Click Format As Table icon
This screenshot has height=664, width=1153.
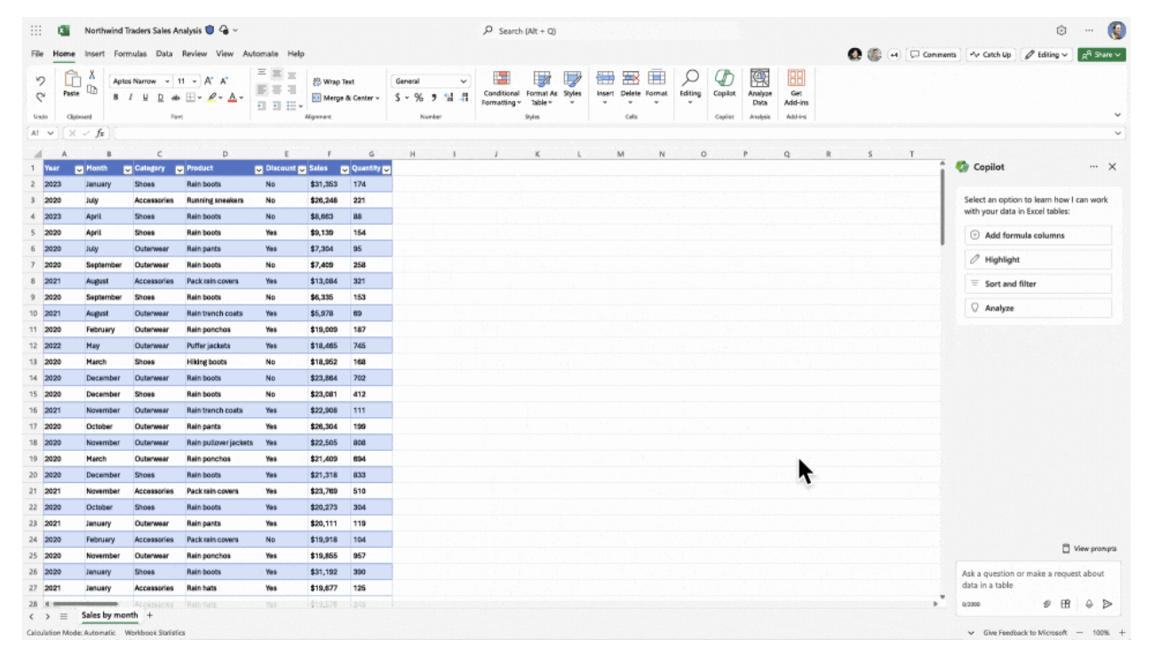541,79
